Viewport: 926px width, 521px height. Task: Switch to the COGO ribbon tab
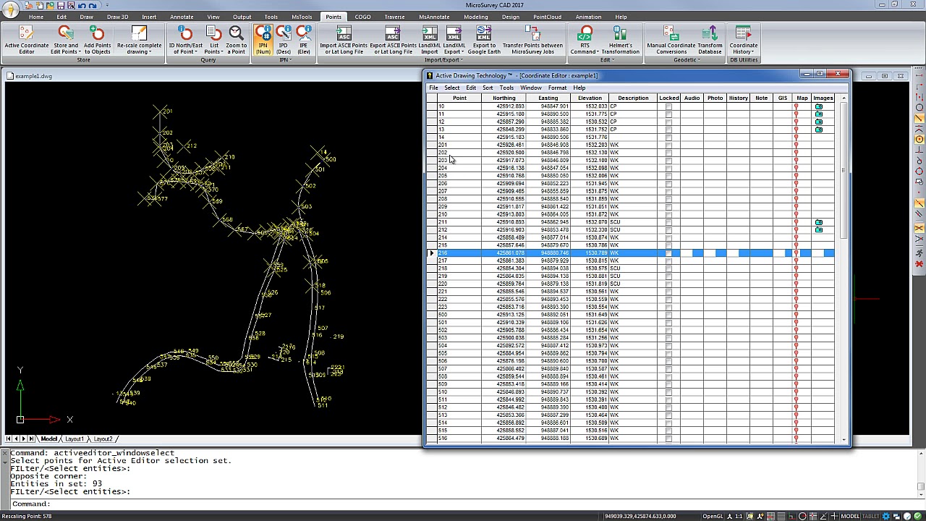coord(362,17)
